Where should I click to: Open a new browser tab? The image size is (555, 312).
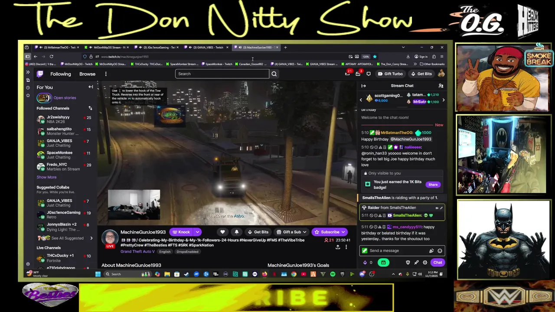click(x=285, y=47)
